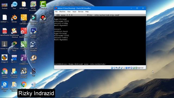Click the secret=rizky line in terminal
The width and height of the screenshot is (174, 98).
click(x=61, y=23)
